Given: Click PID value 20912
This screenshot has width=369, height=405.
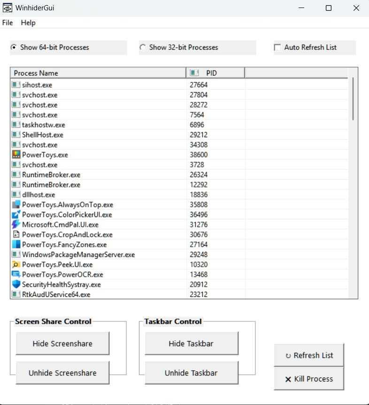Looking at the screenshot, I should 199,284.
